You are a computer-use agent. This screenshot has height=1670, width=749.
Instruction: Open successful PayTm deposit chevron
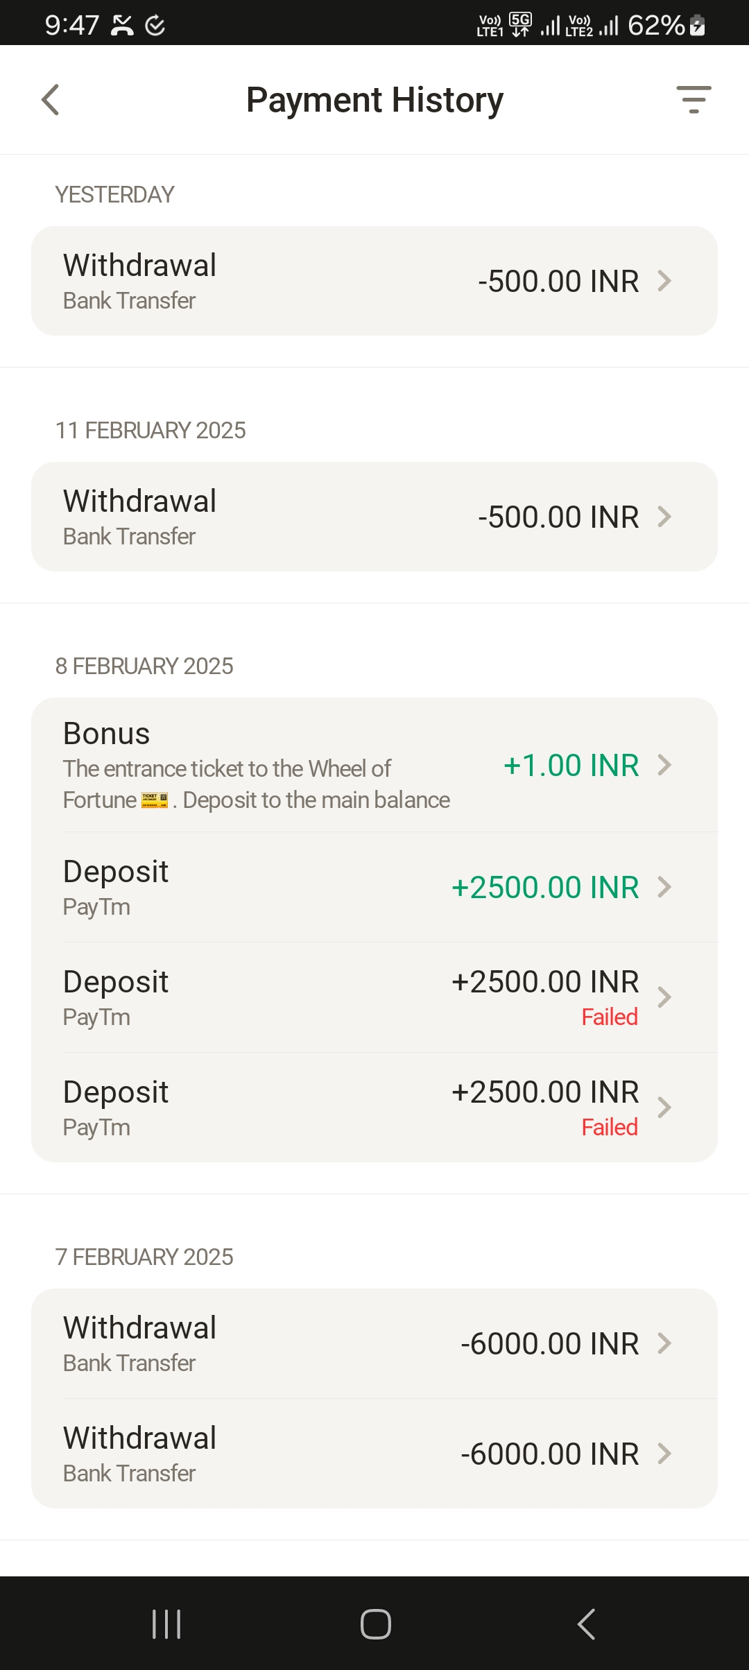(664, 887)
